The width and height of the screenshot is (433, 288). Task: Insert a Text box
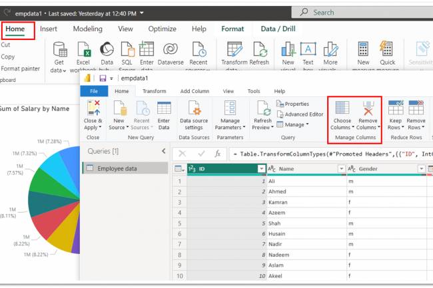coord(308,57)
